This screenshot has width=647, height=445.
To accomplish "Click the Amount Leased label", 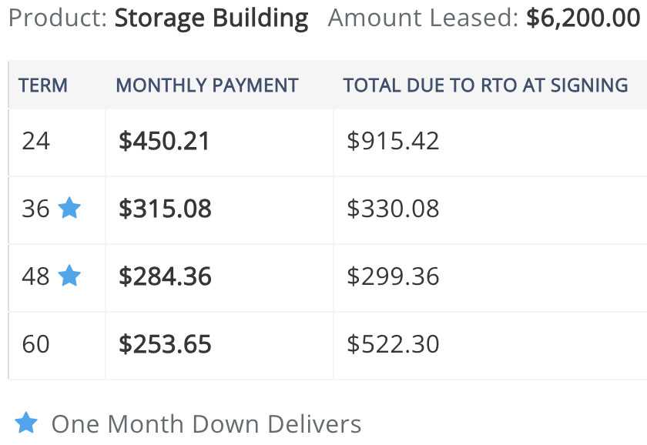I will point(423,18).
